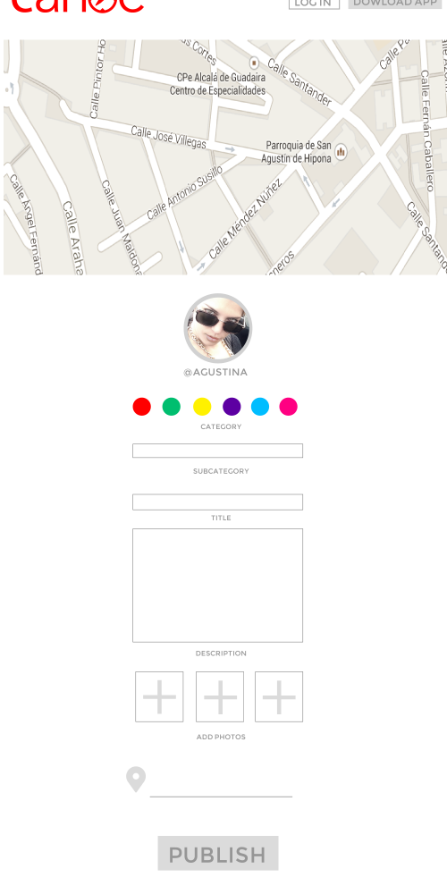Click the CPe Alcalá de Guadaira map marker
Viewport: 447px width, 894px height.
254,63
